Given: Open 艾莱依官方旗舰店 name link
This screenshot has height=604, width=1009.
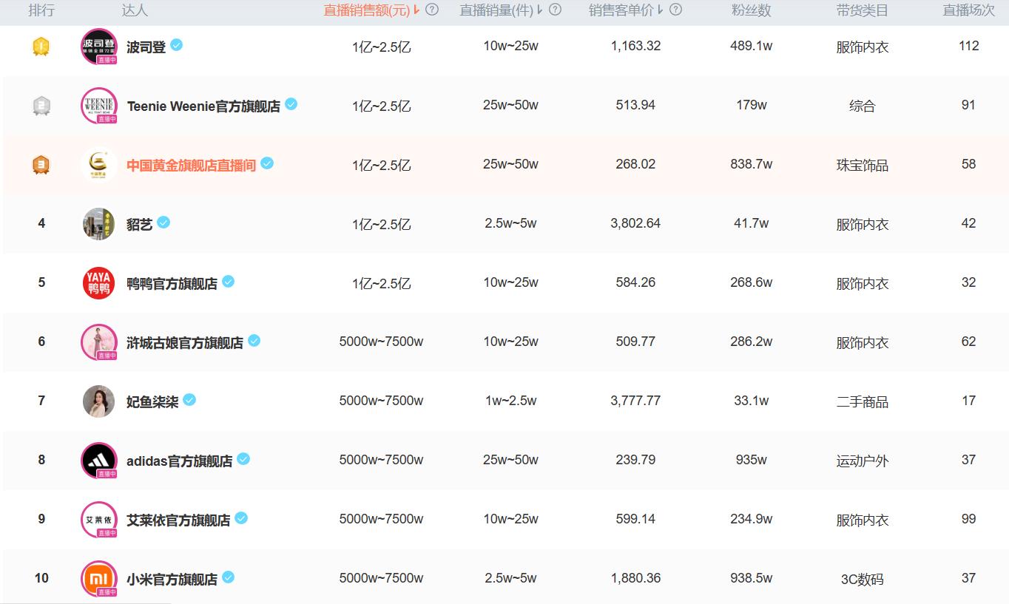Looking at the screenshot, I should (178, 520).
